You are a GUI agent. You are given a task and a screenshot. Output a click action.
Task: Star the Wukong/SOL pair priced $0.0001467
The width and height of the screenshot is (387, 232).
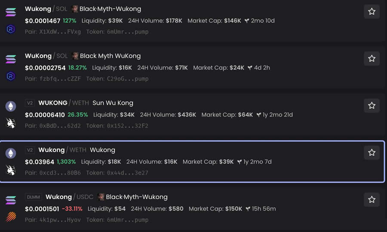(372, 12)
